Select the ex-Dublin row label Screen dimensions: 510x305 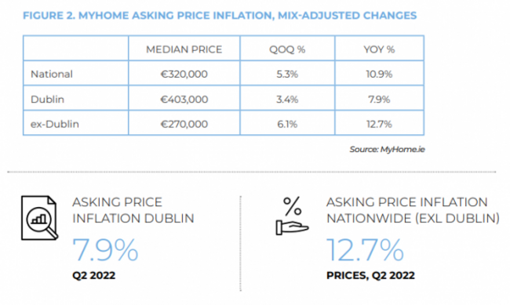click(x=55, y=124)
